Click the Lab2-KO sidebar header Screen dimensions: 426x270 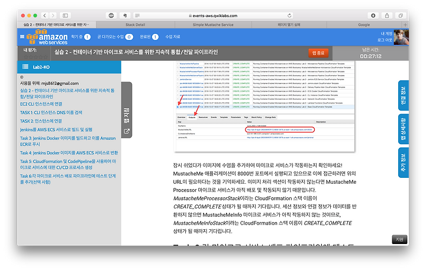click(69, 67)
